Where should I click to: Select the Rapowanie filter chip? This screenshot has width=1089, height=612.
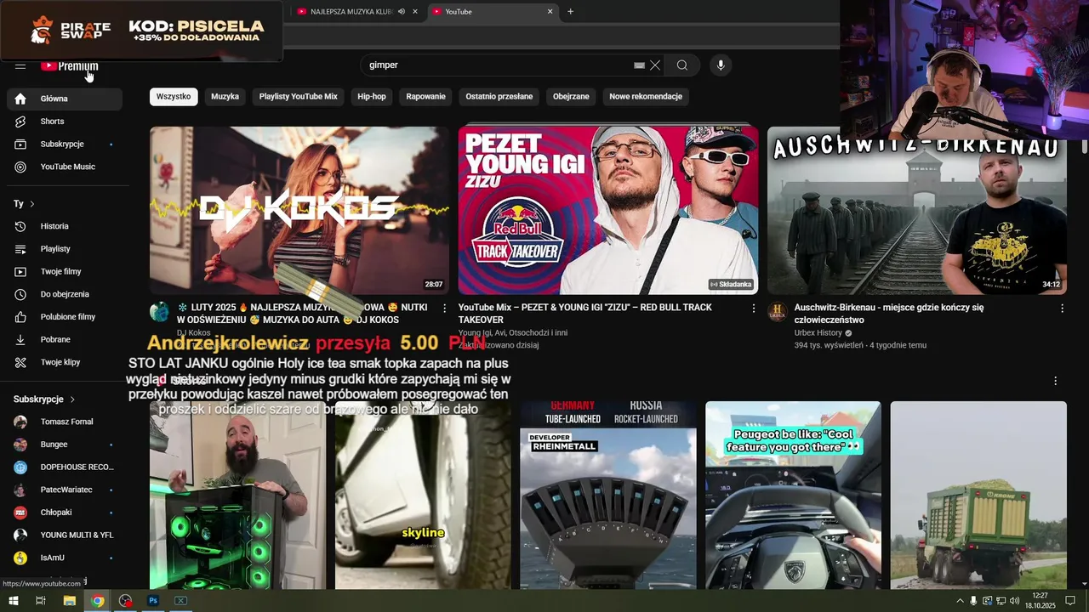click(425, 97)
